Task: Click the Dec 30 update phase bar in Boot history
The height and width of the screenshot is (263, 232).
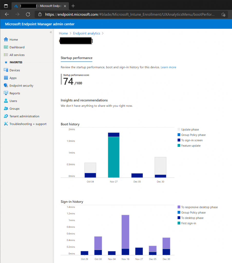Action: click(x=160, y=166)
